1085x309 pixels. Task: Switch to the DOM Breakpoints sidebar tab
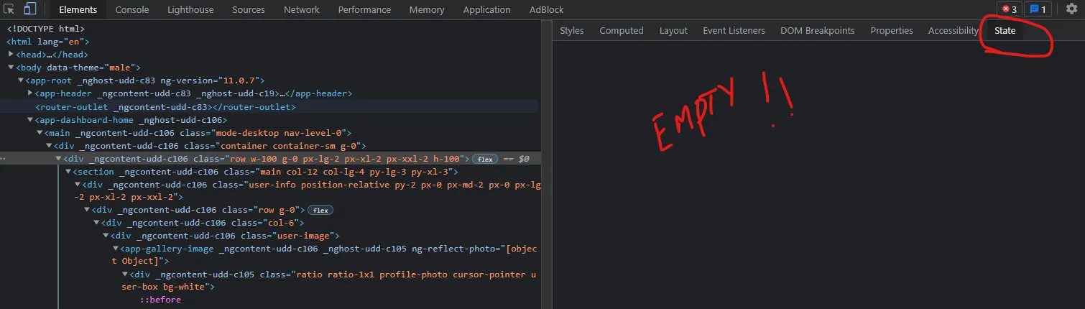pyautogui.click(x=818, y=30)
